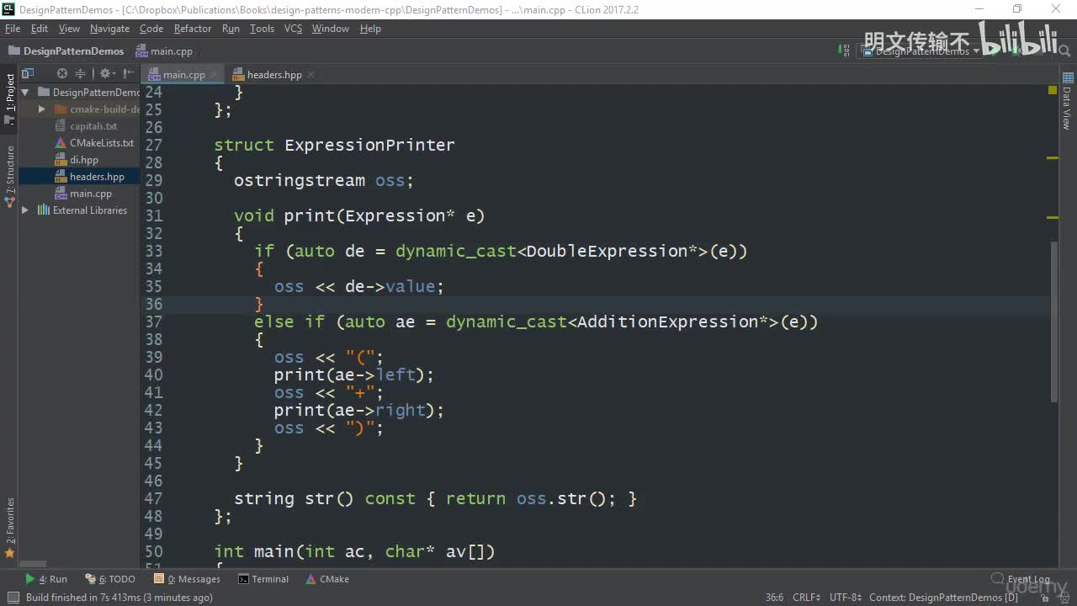Click AdditionExpression on line 37
Image resolution: width=1077 pixels, height=606 pixels.
(667, 322)
